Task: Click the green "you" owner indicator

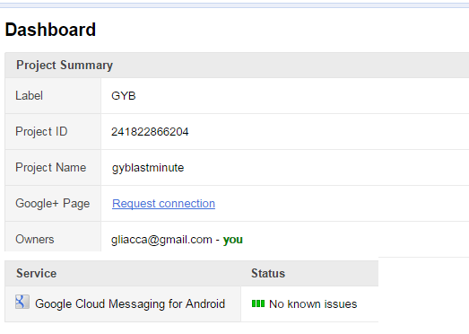Action: [232, 240]
